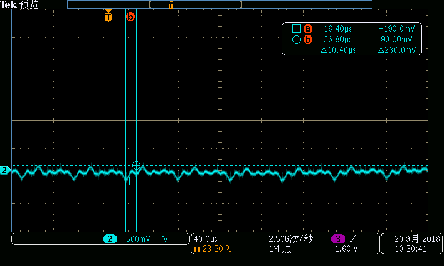Click the right bracket of record view window
This screenshot has width=444, height=266.
[x=241, y=4]
